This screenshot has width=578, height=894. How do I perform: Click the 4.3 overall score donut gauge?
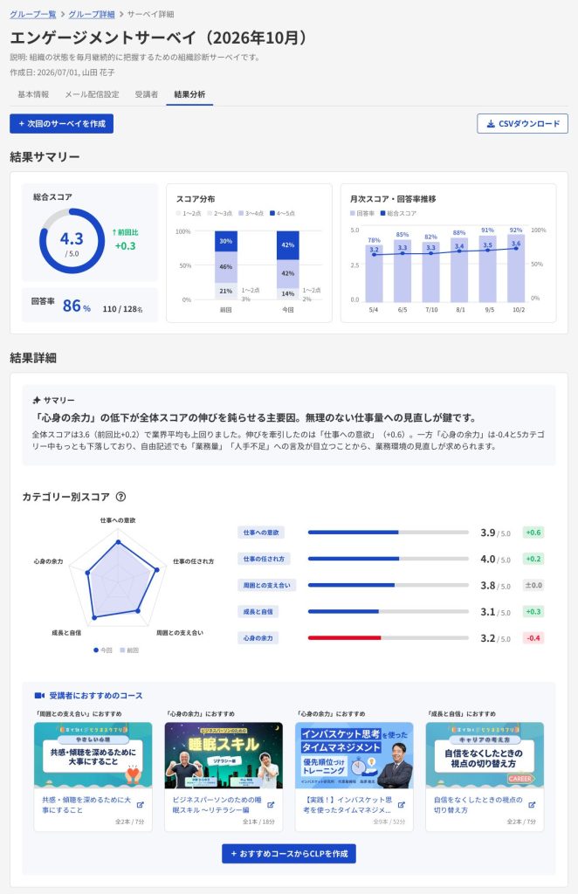point(72,241)
